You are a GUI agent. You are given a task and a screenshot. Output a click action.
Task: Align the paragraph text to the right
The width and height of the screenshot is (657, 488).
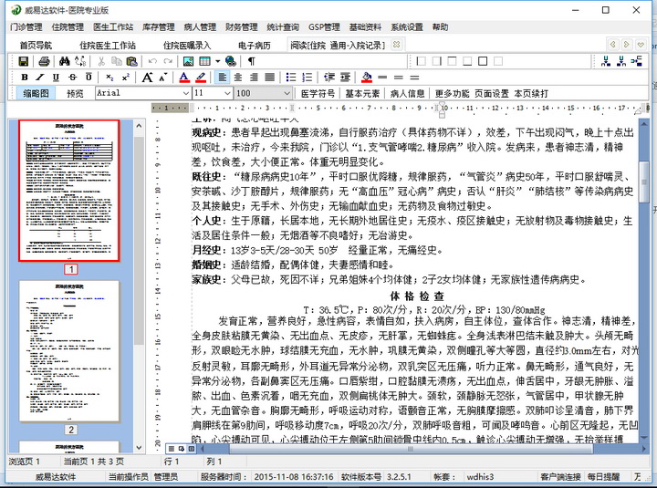point(254,78)
